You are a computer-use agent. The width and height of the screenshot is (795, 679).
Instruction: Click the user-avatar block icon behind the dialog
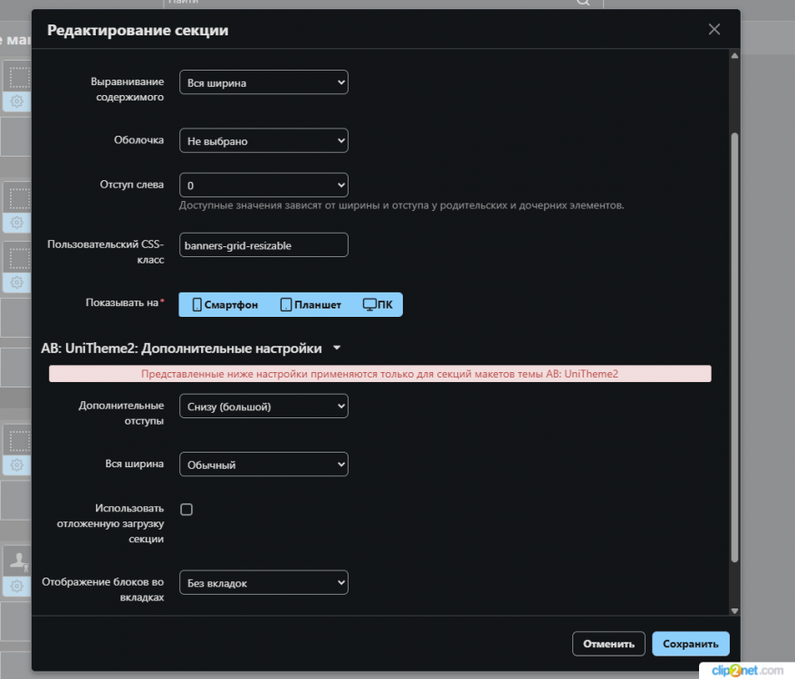tap(15, 560)
